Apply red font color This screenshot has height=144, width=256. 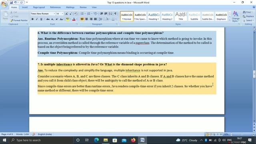pos(74,19)
